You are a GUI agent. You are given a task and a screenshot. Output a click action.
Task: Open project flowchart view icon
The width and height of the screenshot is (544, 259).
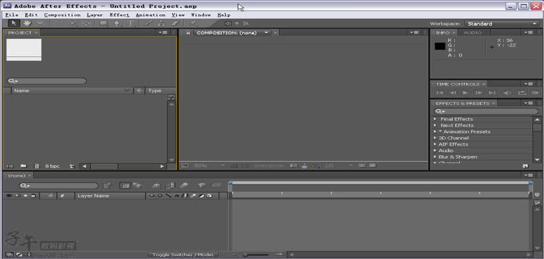pos(172,98)
